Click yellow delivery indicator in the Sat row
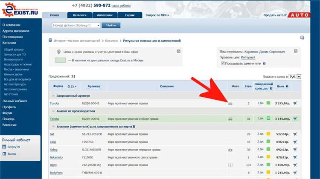Screen dimensions: 320x179 tap(268, 134)
